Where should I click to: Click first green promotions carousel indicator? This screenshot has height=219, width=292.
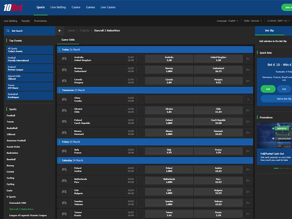(x=276, y=168)
